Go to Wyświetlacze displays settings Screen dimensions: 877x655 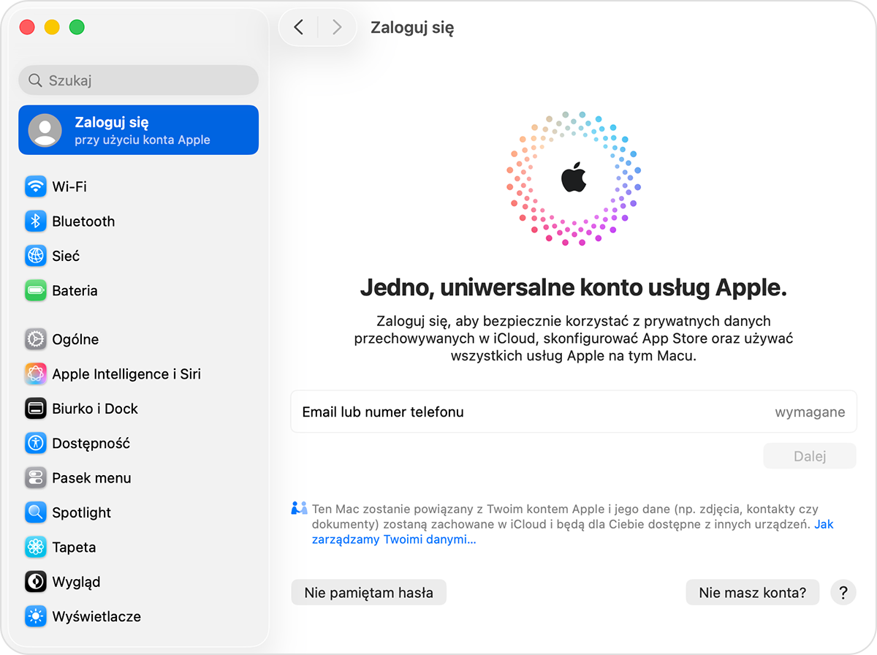coord(96,616)
